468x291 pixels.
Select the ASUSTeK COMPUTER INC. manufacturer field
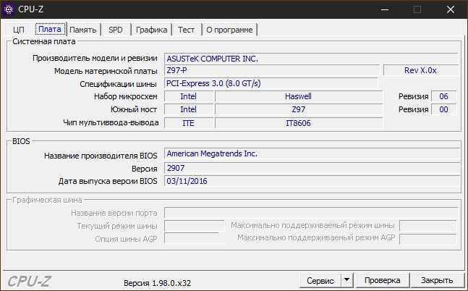click(311, 59)
